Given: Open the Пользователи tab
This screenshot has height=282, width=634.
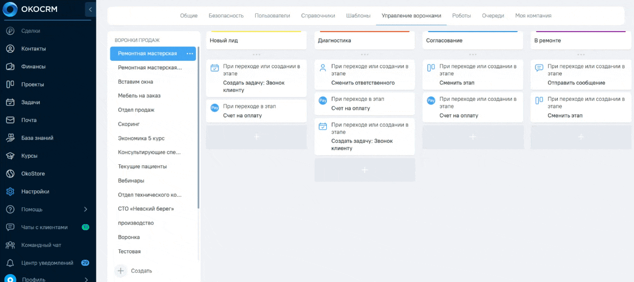Looking at the screenshot, I should tap(272, 16).
